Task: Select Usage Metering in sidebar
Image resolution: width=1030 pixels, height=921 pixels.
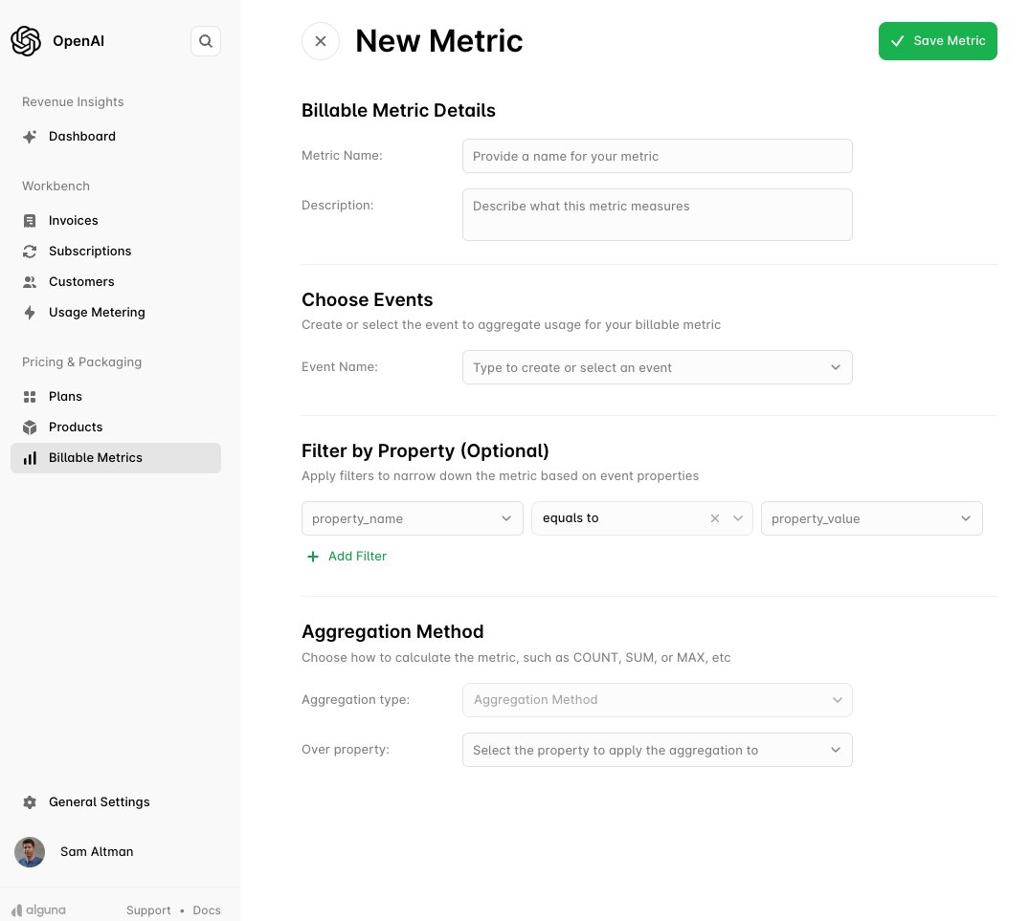Action: (x=97, y=313)
